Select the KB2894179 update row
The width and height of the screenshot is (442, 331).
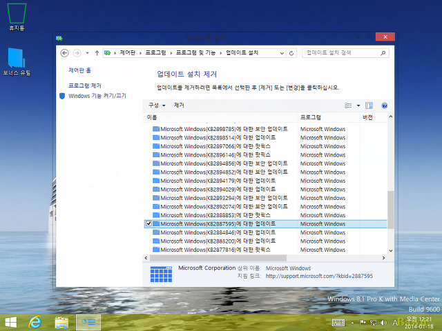pyautogui.click(x=265, y=181)
